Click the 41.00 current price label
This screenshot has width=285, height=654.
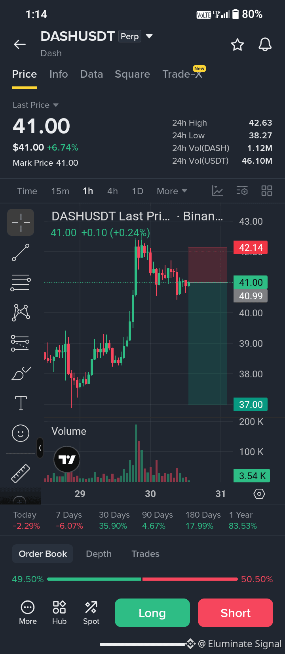click(x=251, y=283)
